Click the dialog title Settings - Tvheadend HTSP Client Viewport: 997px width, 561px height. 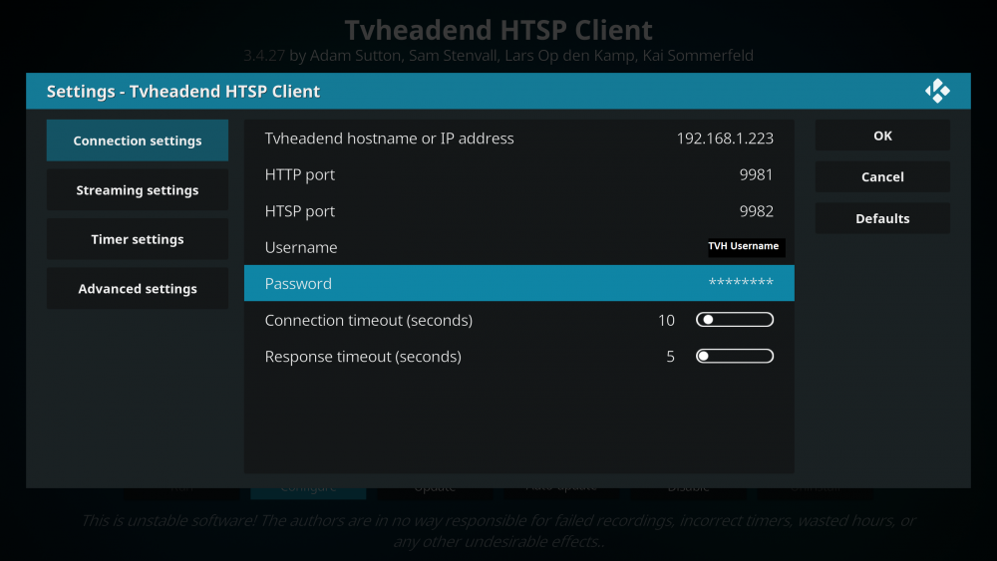click(183, 92)
